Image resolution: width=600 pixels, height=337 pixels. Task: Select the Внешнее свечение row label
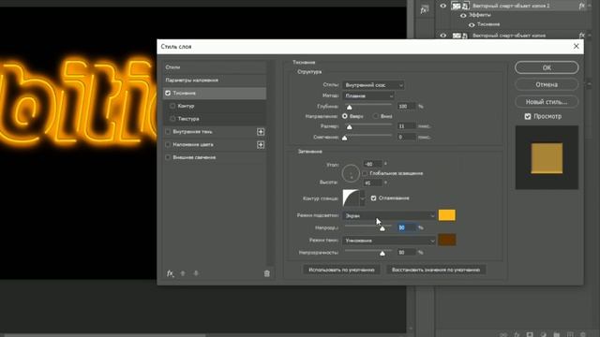tap(194, 157)
